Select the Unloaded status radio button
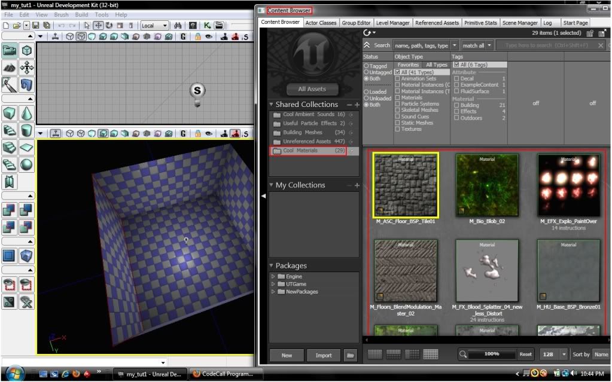Image resolution: width=612 pixels, height=382 pixels. [366, 98]
